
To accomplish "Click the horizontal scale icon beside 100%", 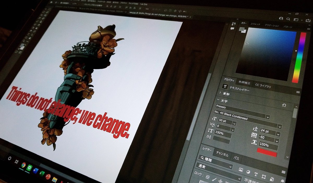I will point(254,142).
